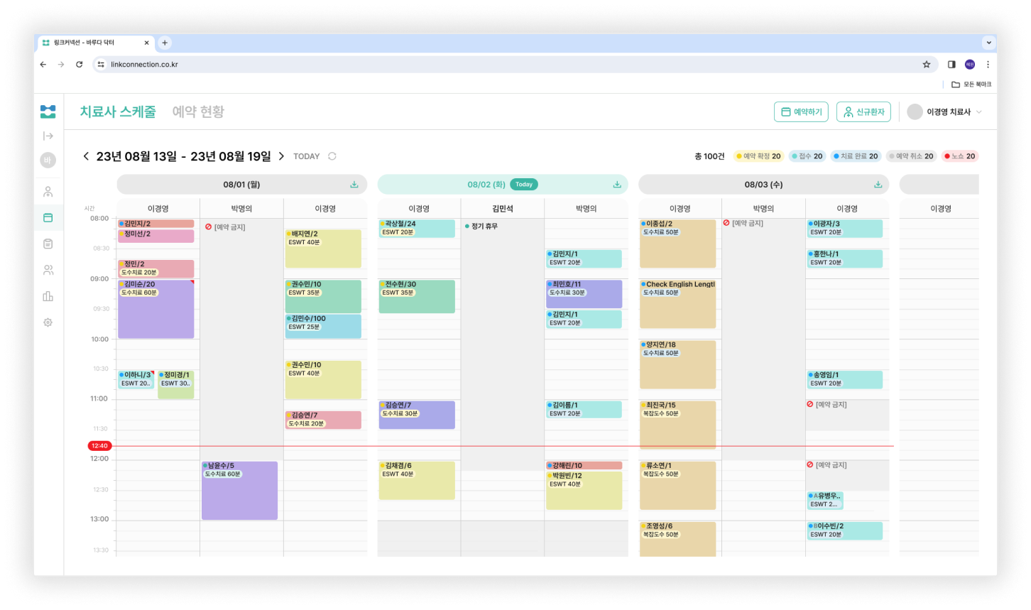Image resolution: width=1031 pixels, height=610 pixels.
Task: Open the clipboard sidebar icon
Action: (x=48, y=244)
